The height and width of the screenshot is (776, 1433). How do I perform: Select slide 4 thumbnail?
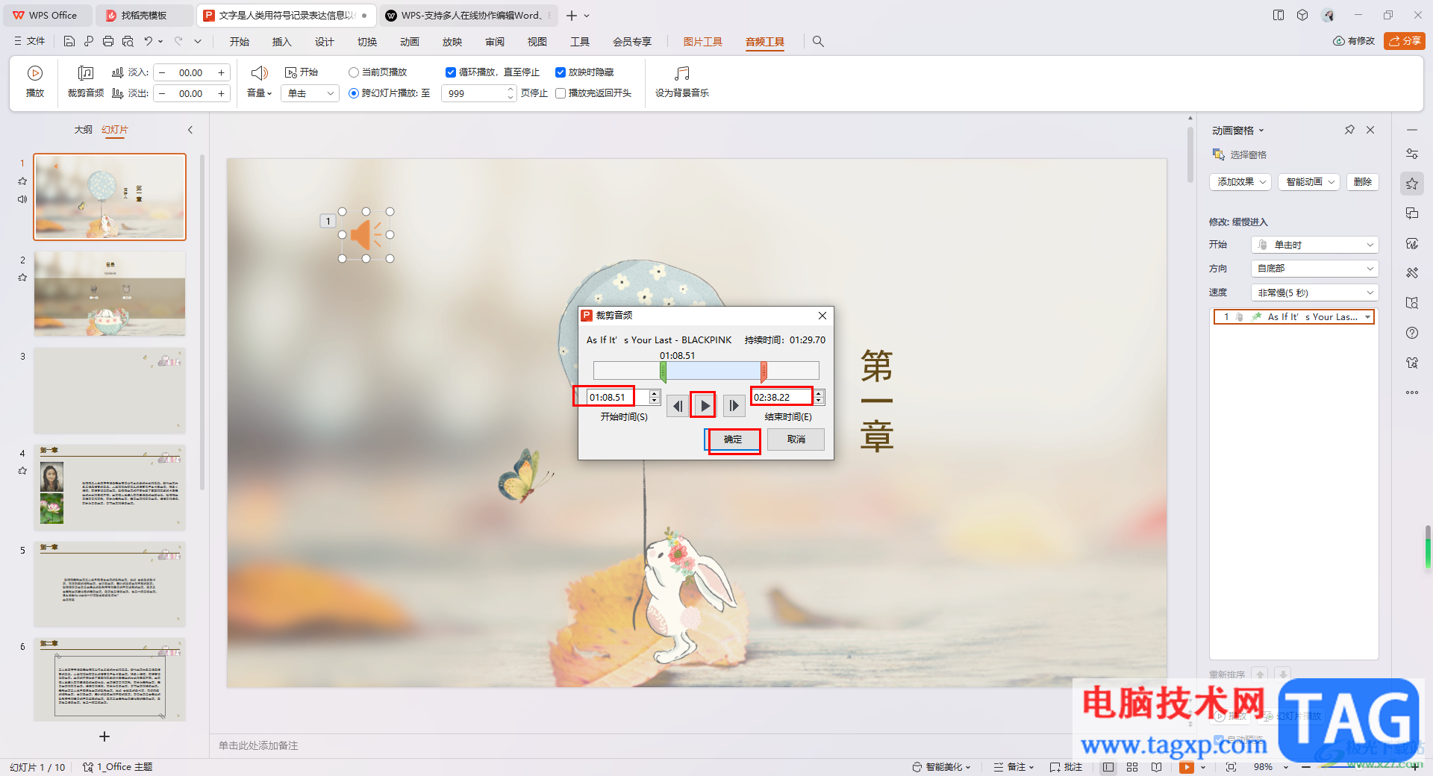[x=110, y=487]
